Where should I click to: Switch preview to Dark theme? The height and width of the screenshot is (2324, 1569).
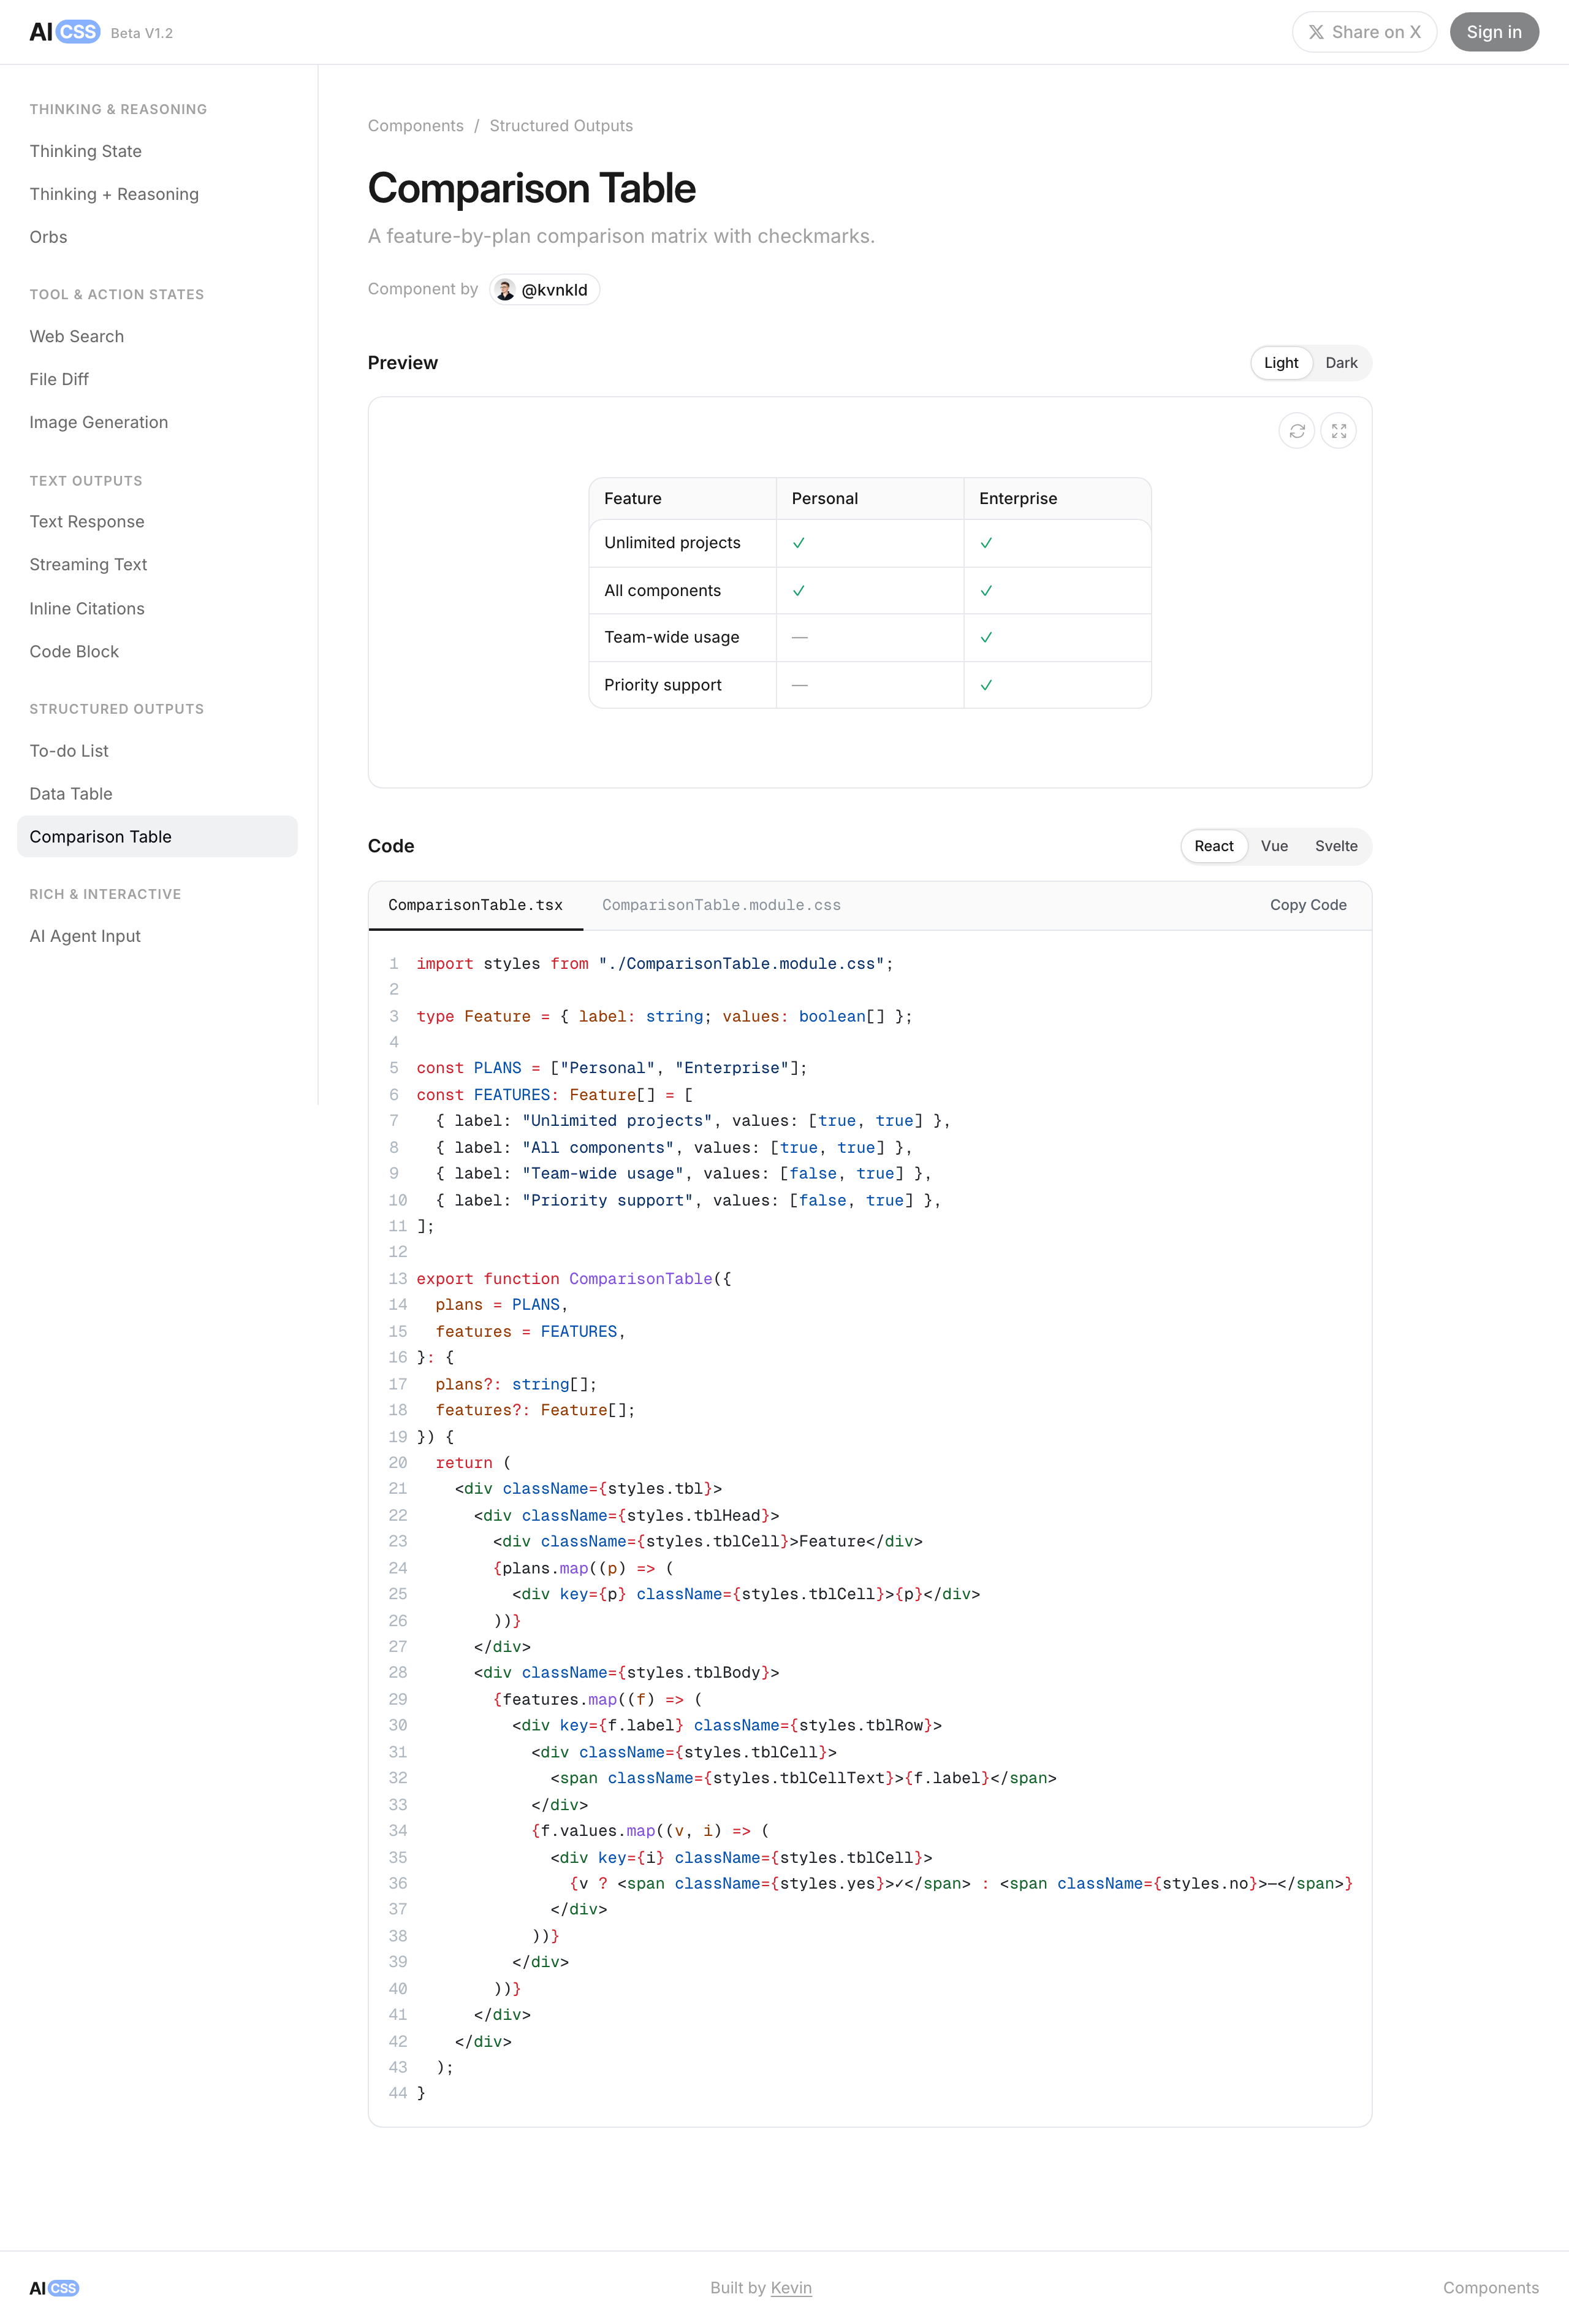click(x=1341, y=363)
